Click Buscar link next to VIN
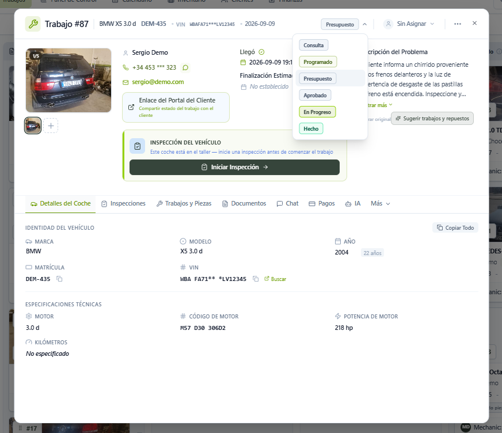The width and height of the screenshot is (502, 433). click(x=275, y=279)
